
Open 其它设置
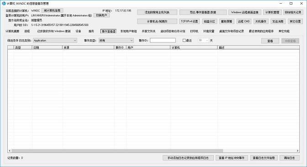[295, 21]
